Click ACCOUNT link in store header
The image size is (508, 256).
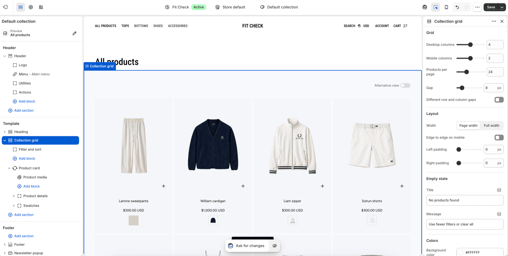pyautogui.click(x=382, y=26)
